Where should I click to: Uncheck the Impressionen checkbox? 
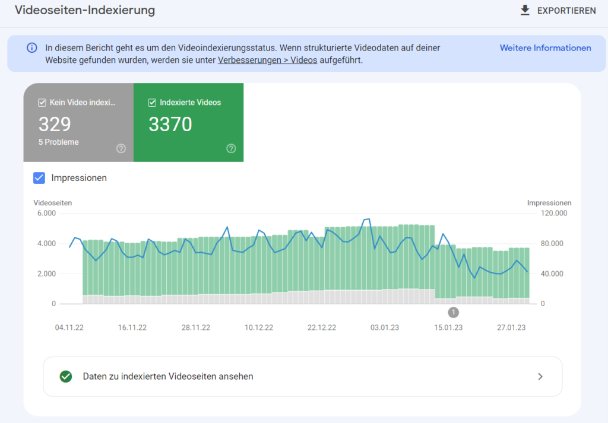point(39,177)
